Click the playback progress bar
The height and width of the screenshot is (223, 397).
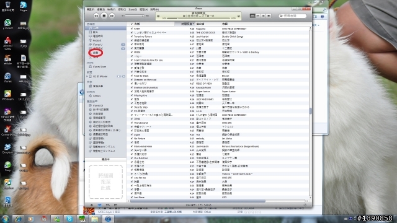pos(198,18)
